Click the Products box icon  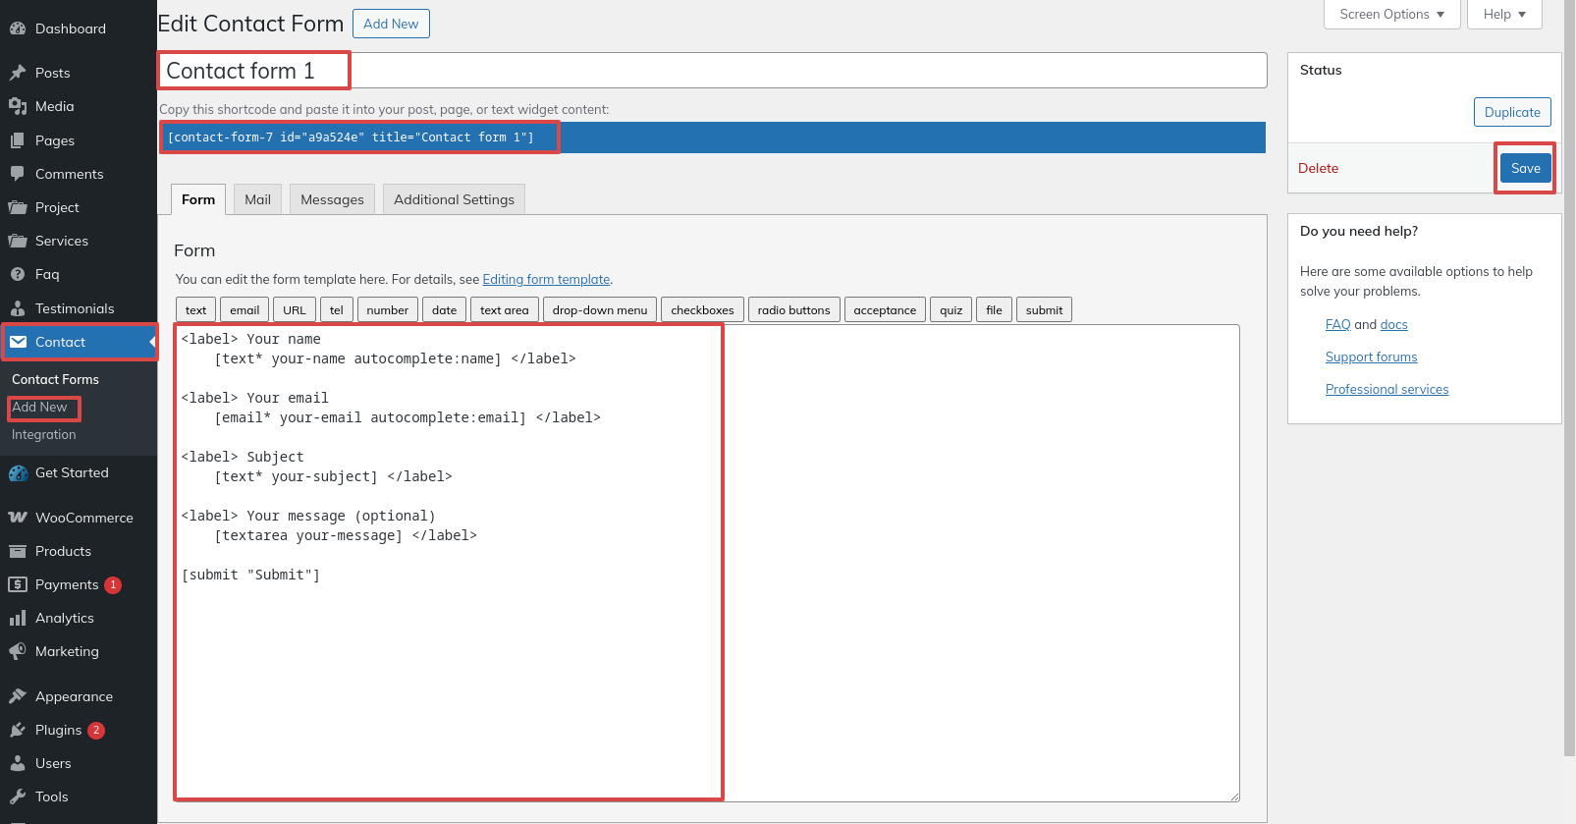[18, 551]
